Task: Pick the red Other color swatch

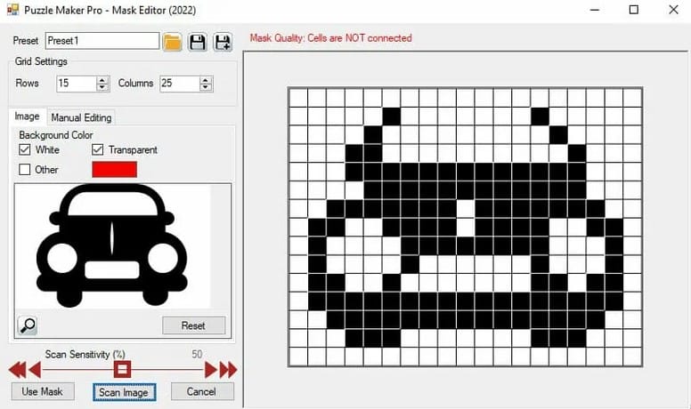Action: (114, 169)
